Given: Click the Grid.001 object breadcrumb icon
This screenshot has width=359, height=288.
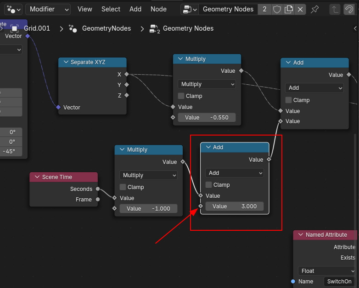Looking at the screenshot, I should click(14, 28).
